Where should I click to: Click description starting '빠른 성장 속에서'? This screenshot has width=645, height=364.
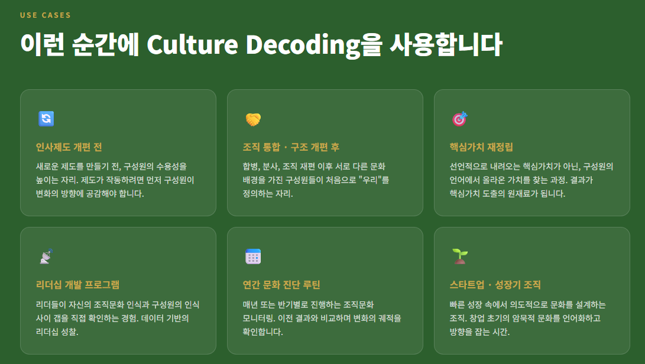pyautogui.click(x=527, y=318)
